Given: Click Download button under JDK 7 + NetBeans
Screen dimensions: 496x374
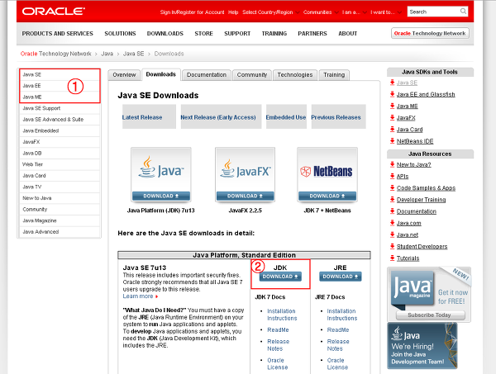Looking at the screenshot, I should click(x=327, y=196).
